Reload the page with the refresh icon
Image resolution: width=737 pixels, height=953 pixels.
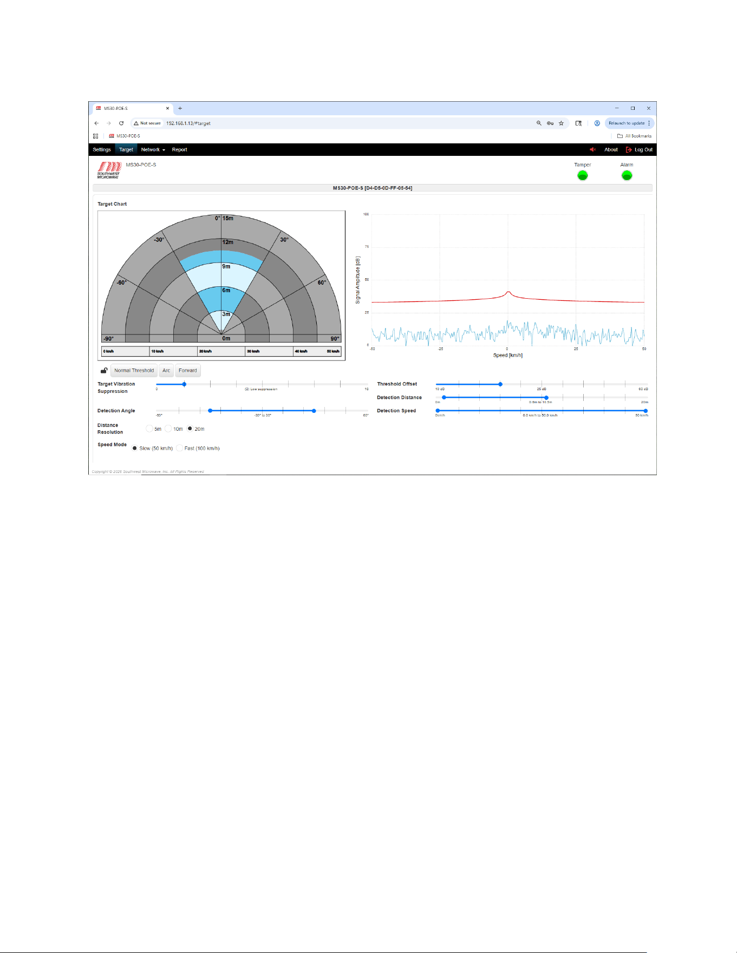(x=121, y=123)
